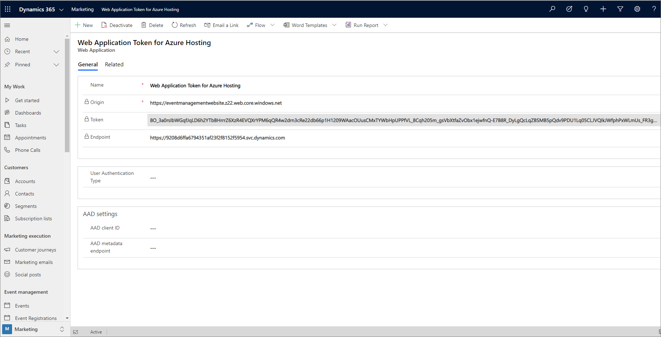The height and width of the screenshot is (337, 661).
Task: Click Email a Link command
Action: click(222, 25)
